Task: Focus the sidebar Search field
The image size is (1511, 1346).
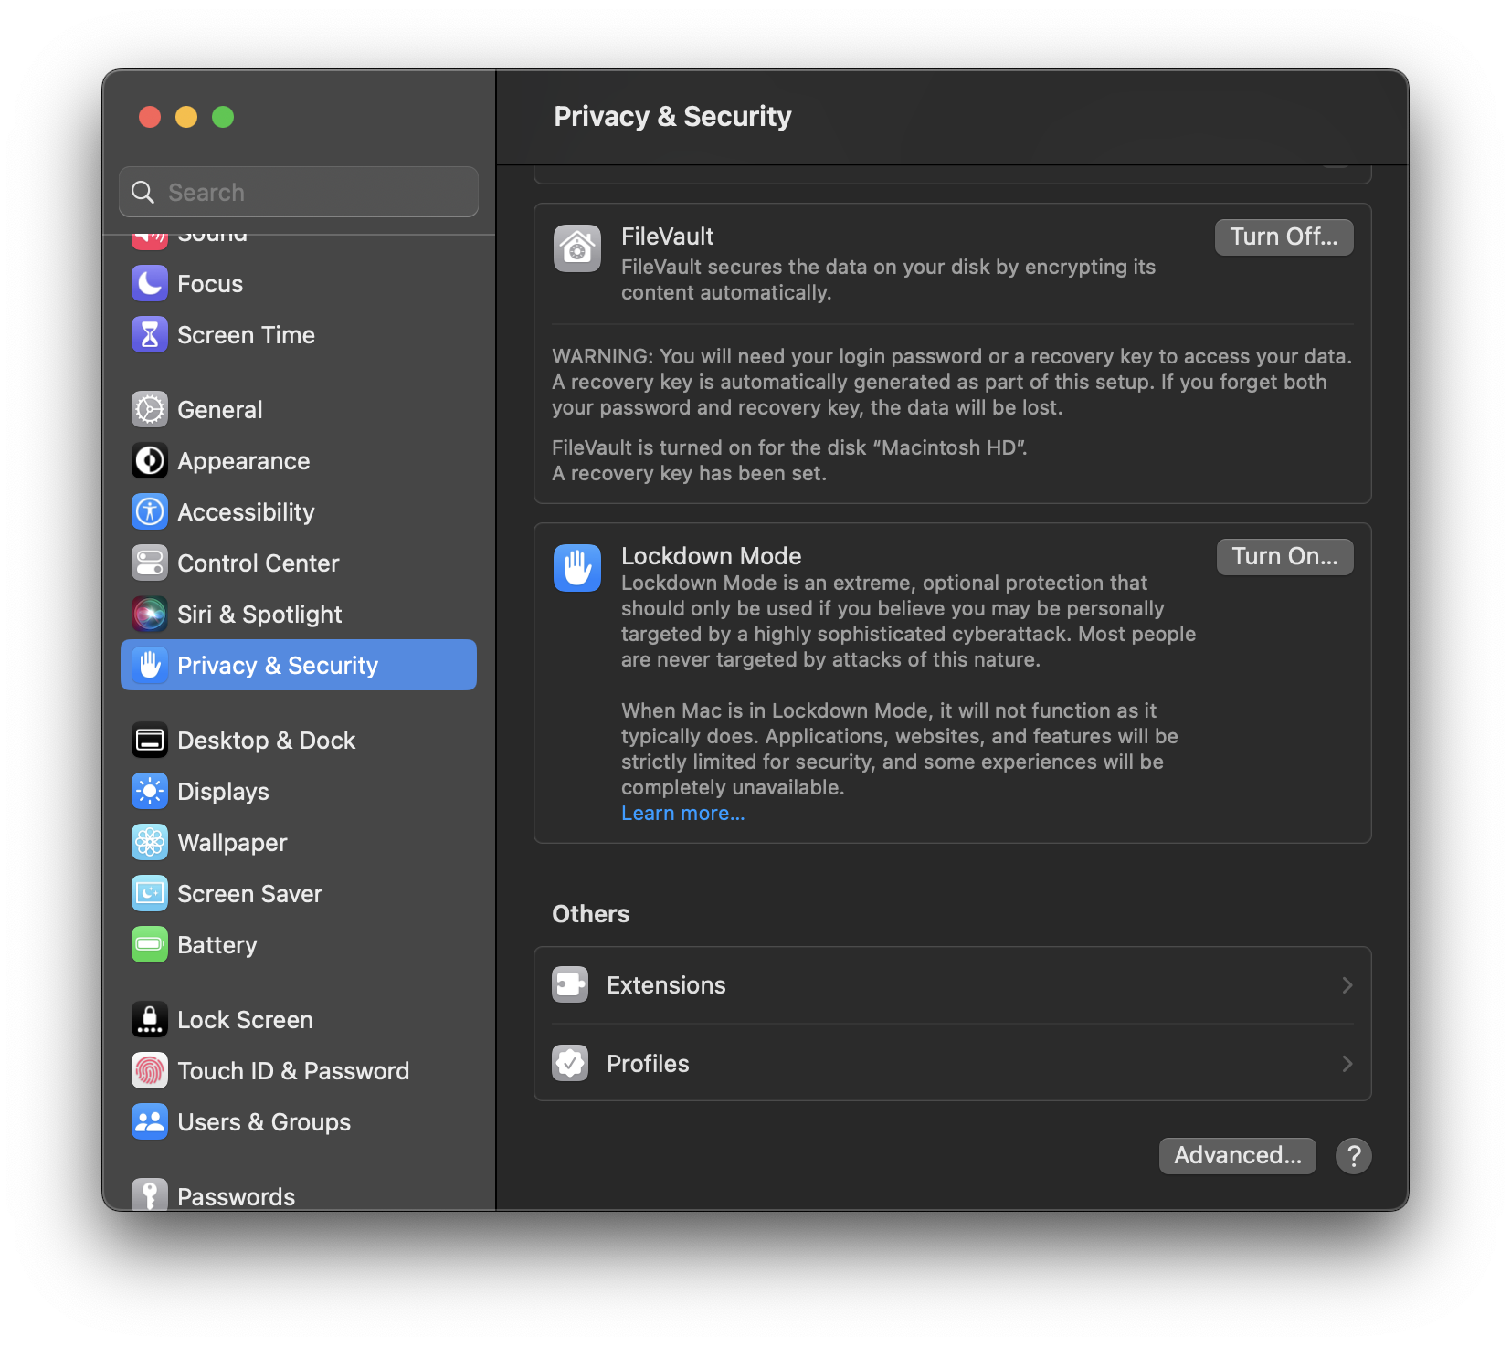Action: click(299, 192)
